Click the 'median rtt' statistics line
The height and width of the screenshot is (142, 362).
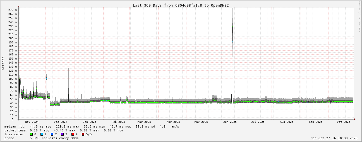[92, 126]
